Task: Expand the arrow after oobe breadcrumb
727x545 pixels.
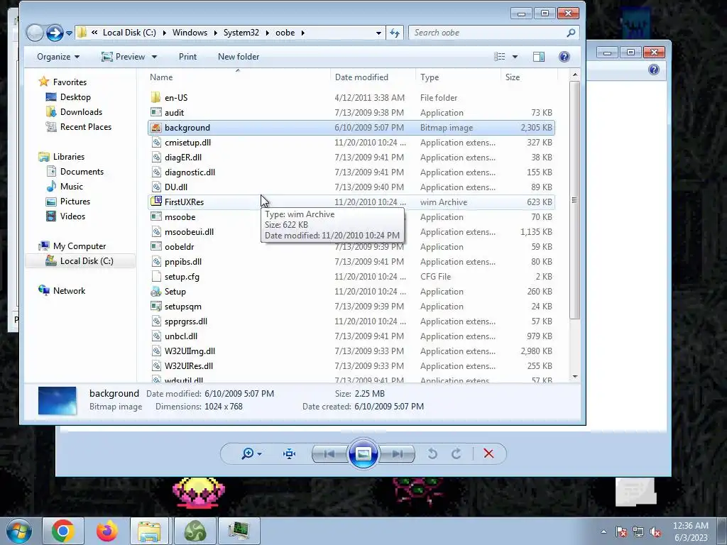Action: [302, 33]
